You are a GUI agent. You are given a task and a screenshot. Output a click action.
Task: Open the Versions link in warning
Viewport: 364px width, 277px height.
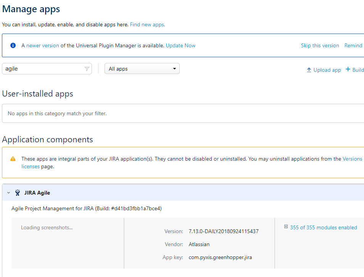click(353, 159)
